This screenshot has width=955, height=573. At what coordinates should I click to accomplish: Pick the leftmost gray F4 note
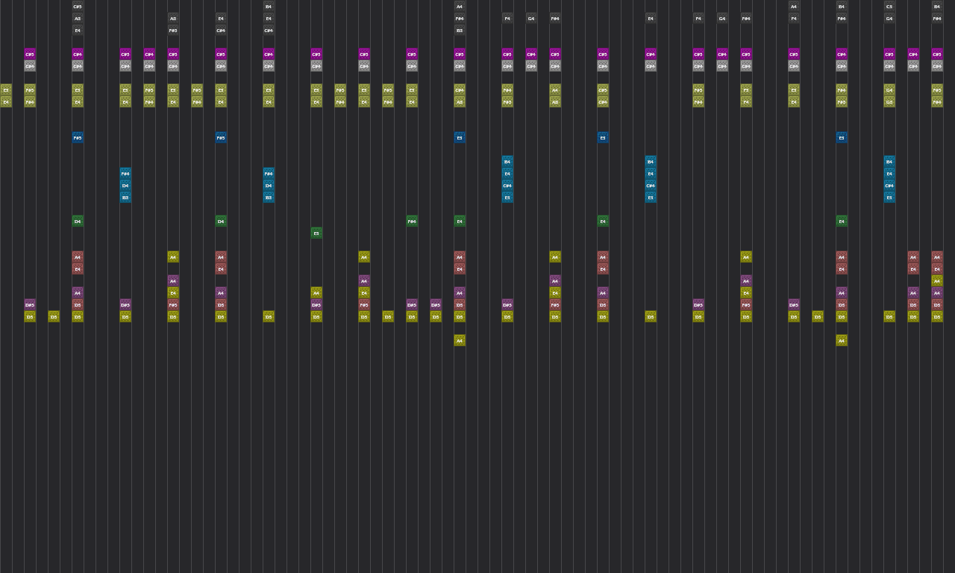click(507, 18)
